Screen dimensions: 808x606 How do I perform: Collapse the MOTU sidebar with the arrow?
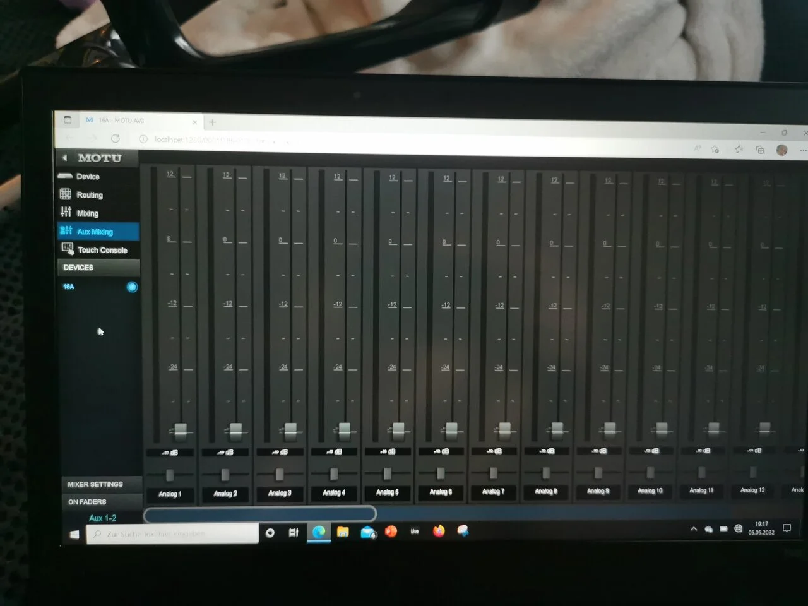(64, 158)
